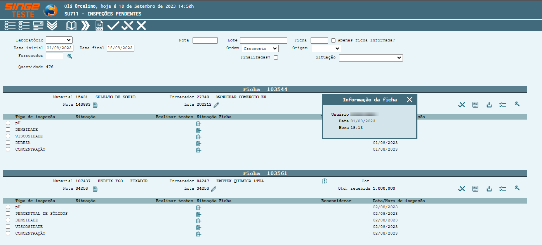The image size is (542, 245).
Task: Click download icon for Ficha 103561
Action: tap(489, 188)
